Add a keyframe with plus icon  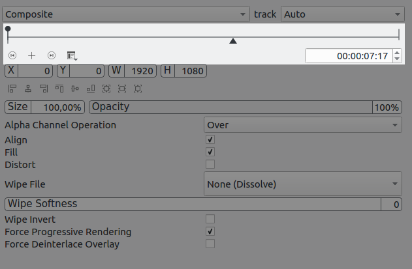click(32, 56)
